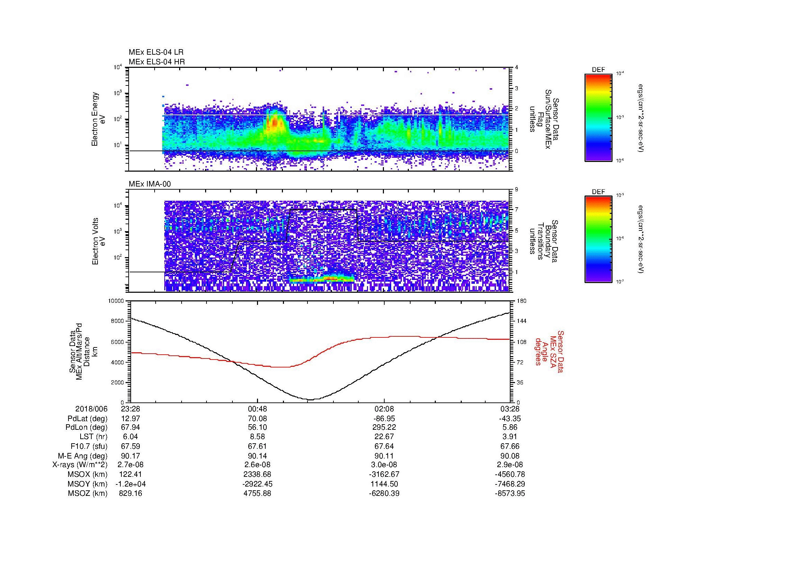Click the F10.7 value '67.66'
This screenshot has width=809, height=572.
(x=510, y=446)
